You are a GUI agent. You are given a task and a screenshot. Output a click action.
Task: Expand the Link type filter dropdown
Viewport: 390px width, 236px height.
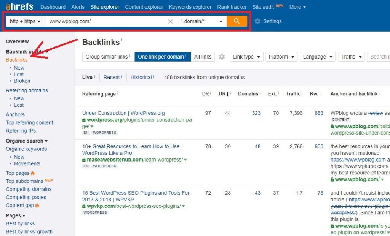[x=246, y=57]
